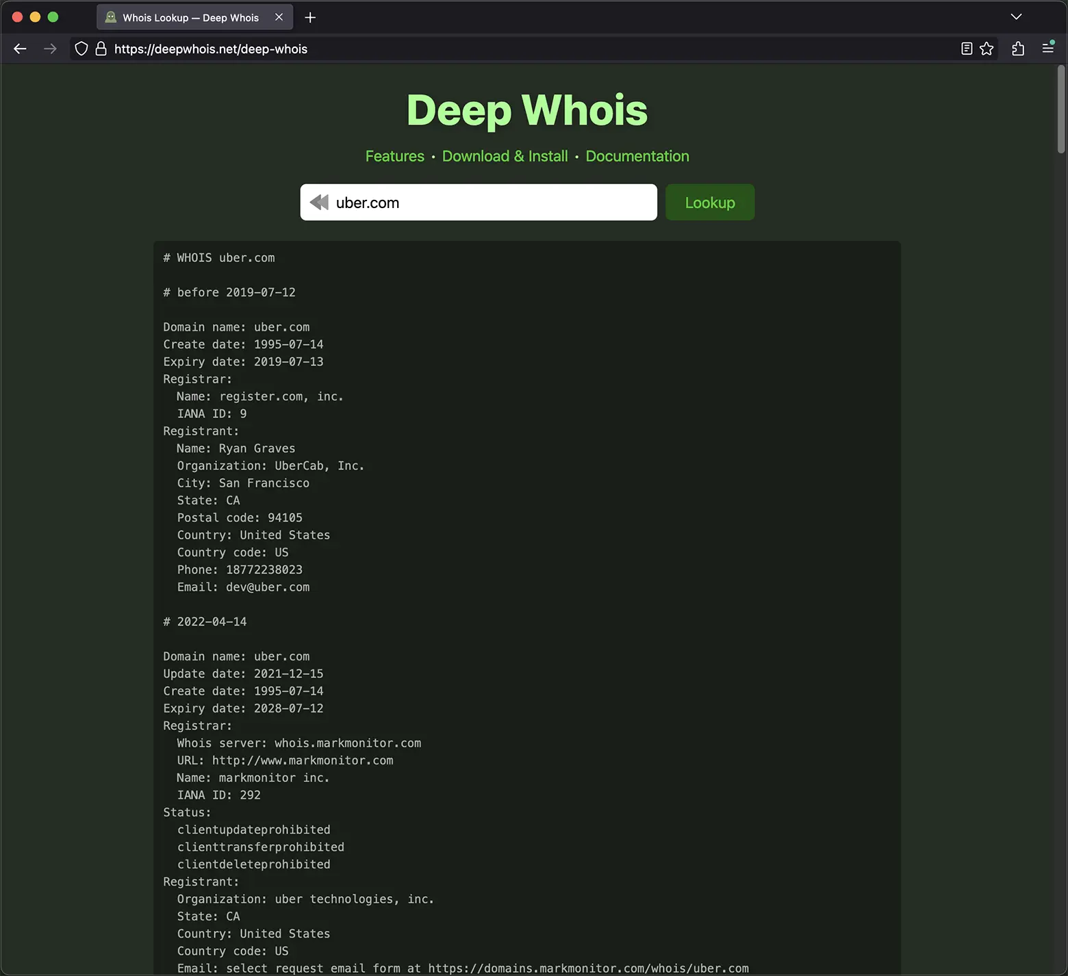1068x976 pixels.
Task: Open a new browser tab with the plus icon
Action: pos(309,17)
